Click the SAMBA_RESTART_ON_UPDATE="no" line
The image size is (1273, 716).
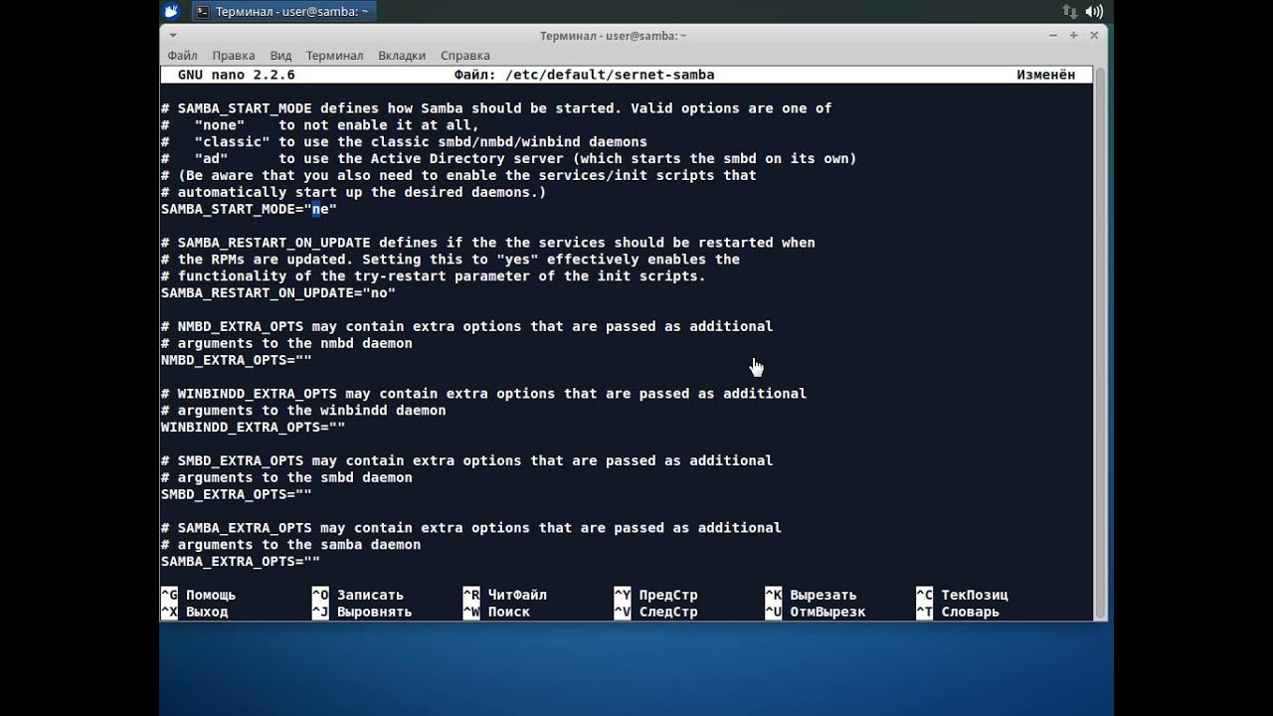pyautogui.click(x=278, y=293)
